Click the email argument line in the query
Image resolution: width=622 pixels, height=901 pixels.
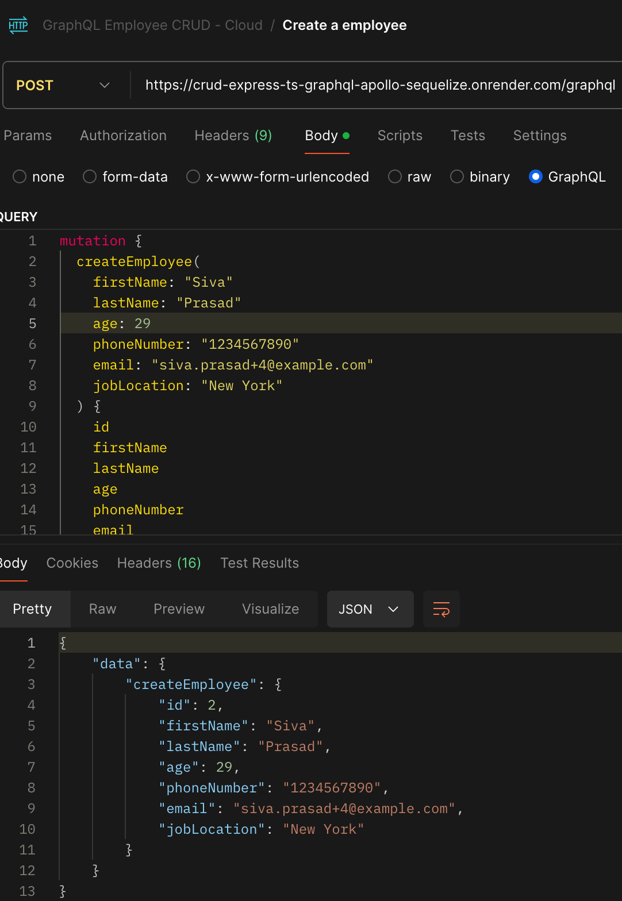click(233, 365)
